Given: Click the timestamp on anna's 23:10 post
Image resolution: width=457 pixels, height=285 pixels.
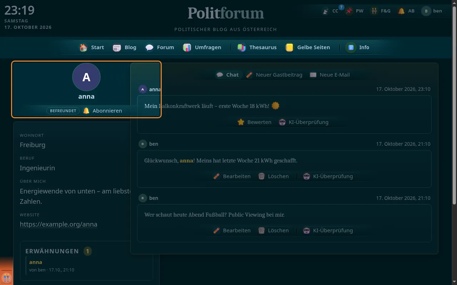Looking at the screenshot, I should pos(403,89).
